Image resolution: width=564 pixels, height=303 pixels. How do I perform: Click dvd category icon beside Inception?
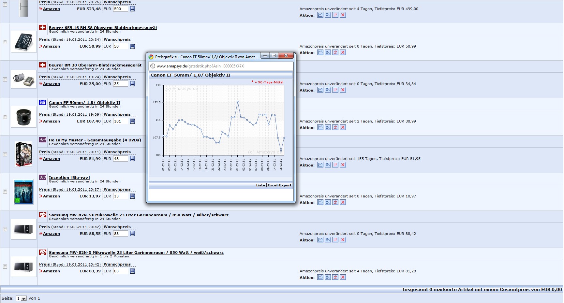pos(42,177)
